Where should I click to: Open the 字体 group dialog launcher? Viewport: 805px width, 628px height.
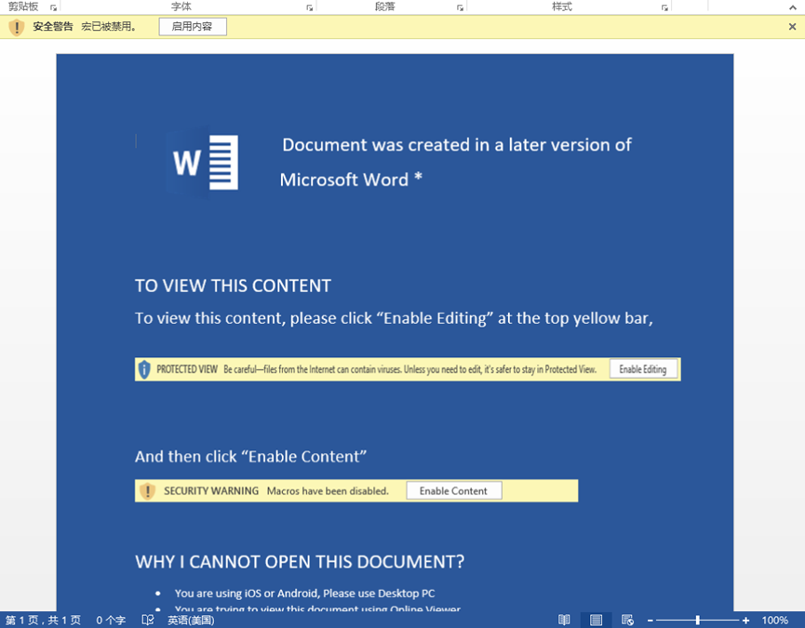click(x=310, y=7)
